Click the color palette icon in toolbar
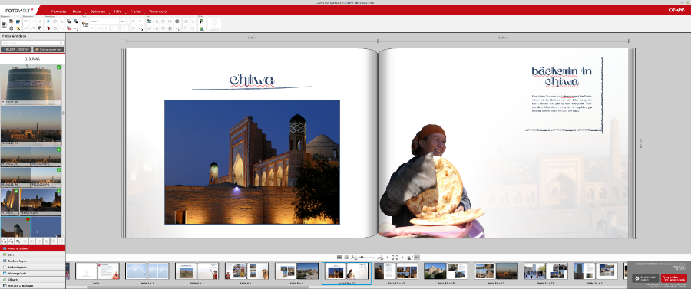Image resolution: width=691 pixels, height=289 pixels. 201,21
